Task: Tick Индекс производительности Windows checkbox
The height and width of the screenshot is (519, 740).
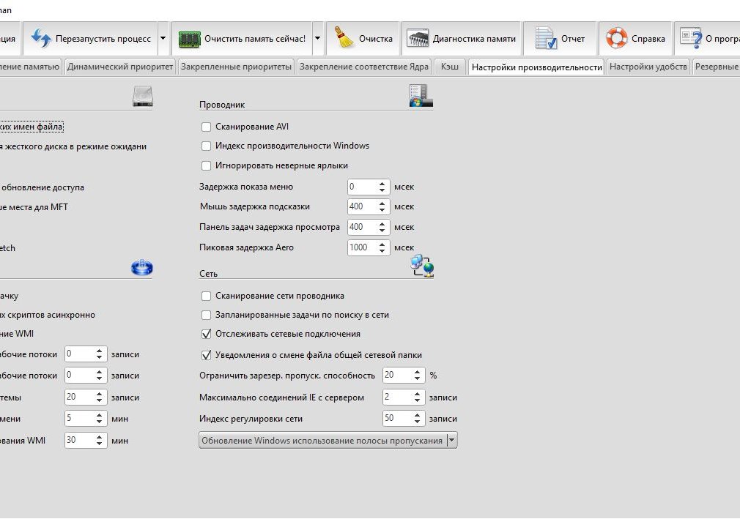Action: [206, 146]
